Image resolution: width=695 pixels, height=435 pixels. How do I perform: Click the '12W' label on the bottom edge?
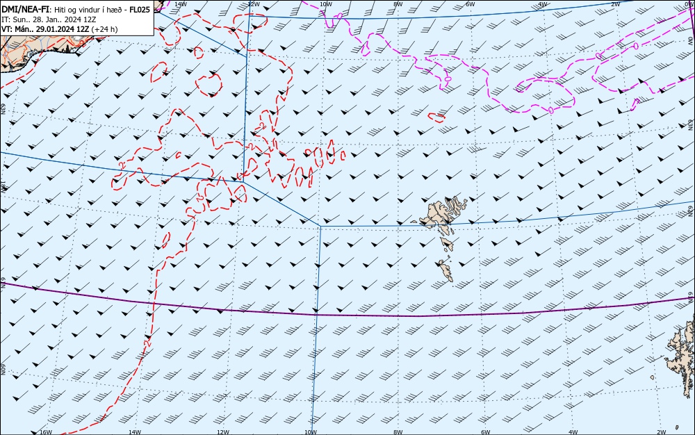223,432
